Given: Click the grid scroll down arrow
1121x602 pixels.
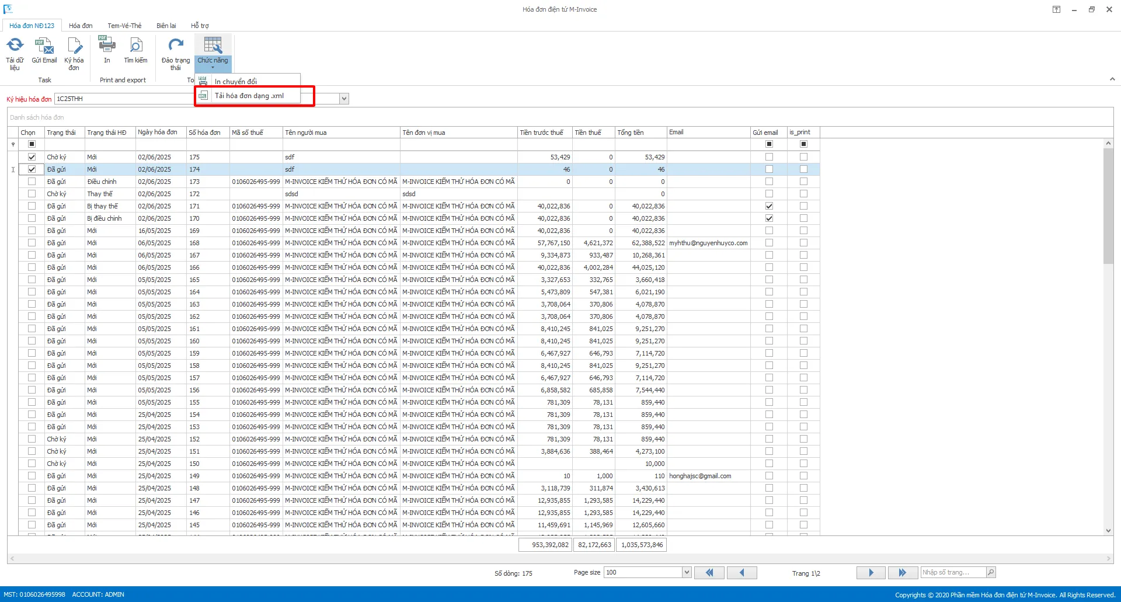Looking at the screenshot, I should [1108, 531].
